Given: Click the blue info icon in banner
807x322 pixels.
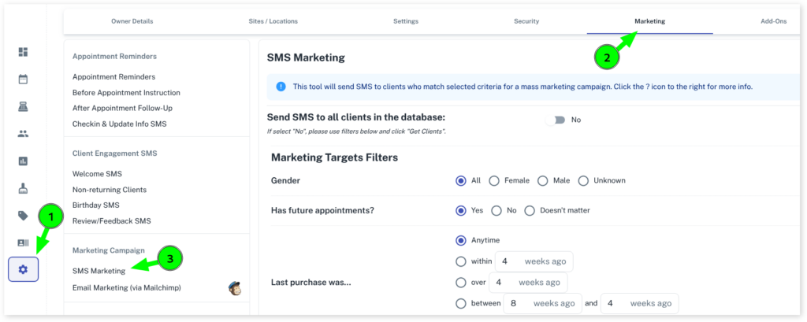Looking at the screenshot, I should 281,87.
